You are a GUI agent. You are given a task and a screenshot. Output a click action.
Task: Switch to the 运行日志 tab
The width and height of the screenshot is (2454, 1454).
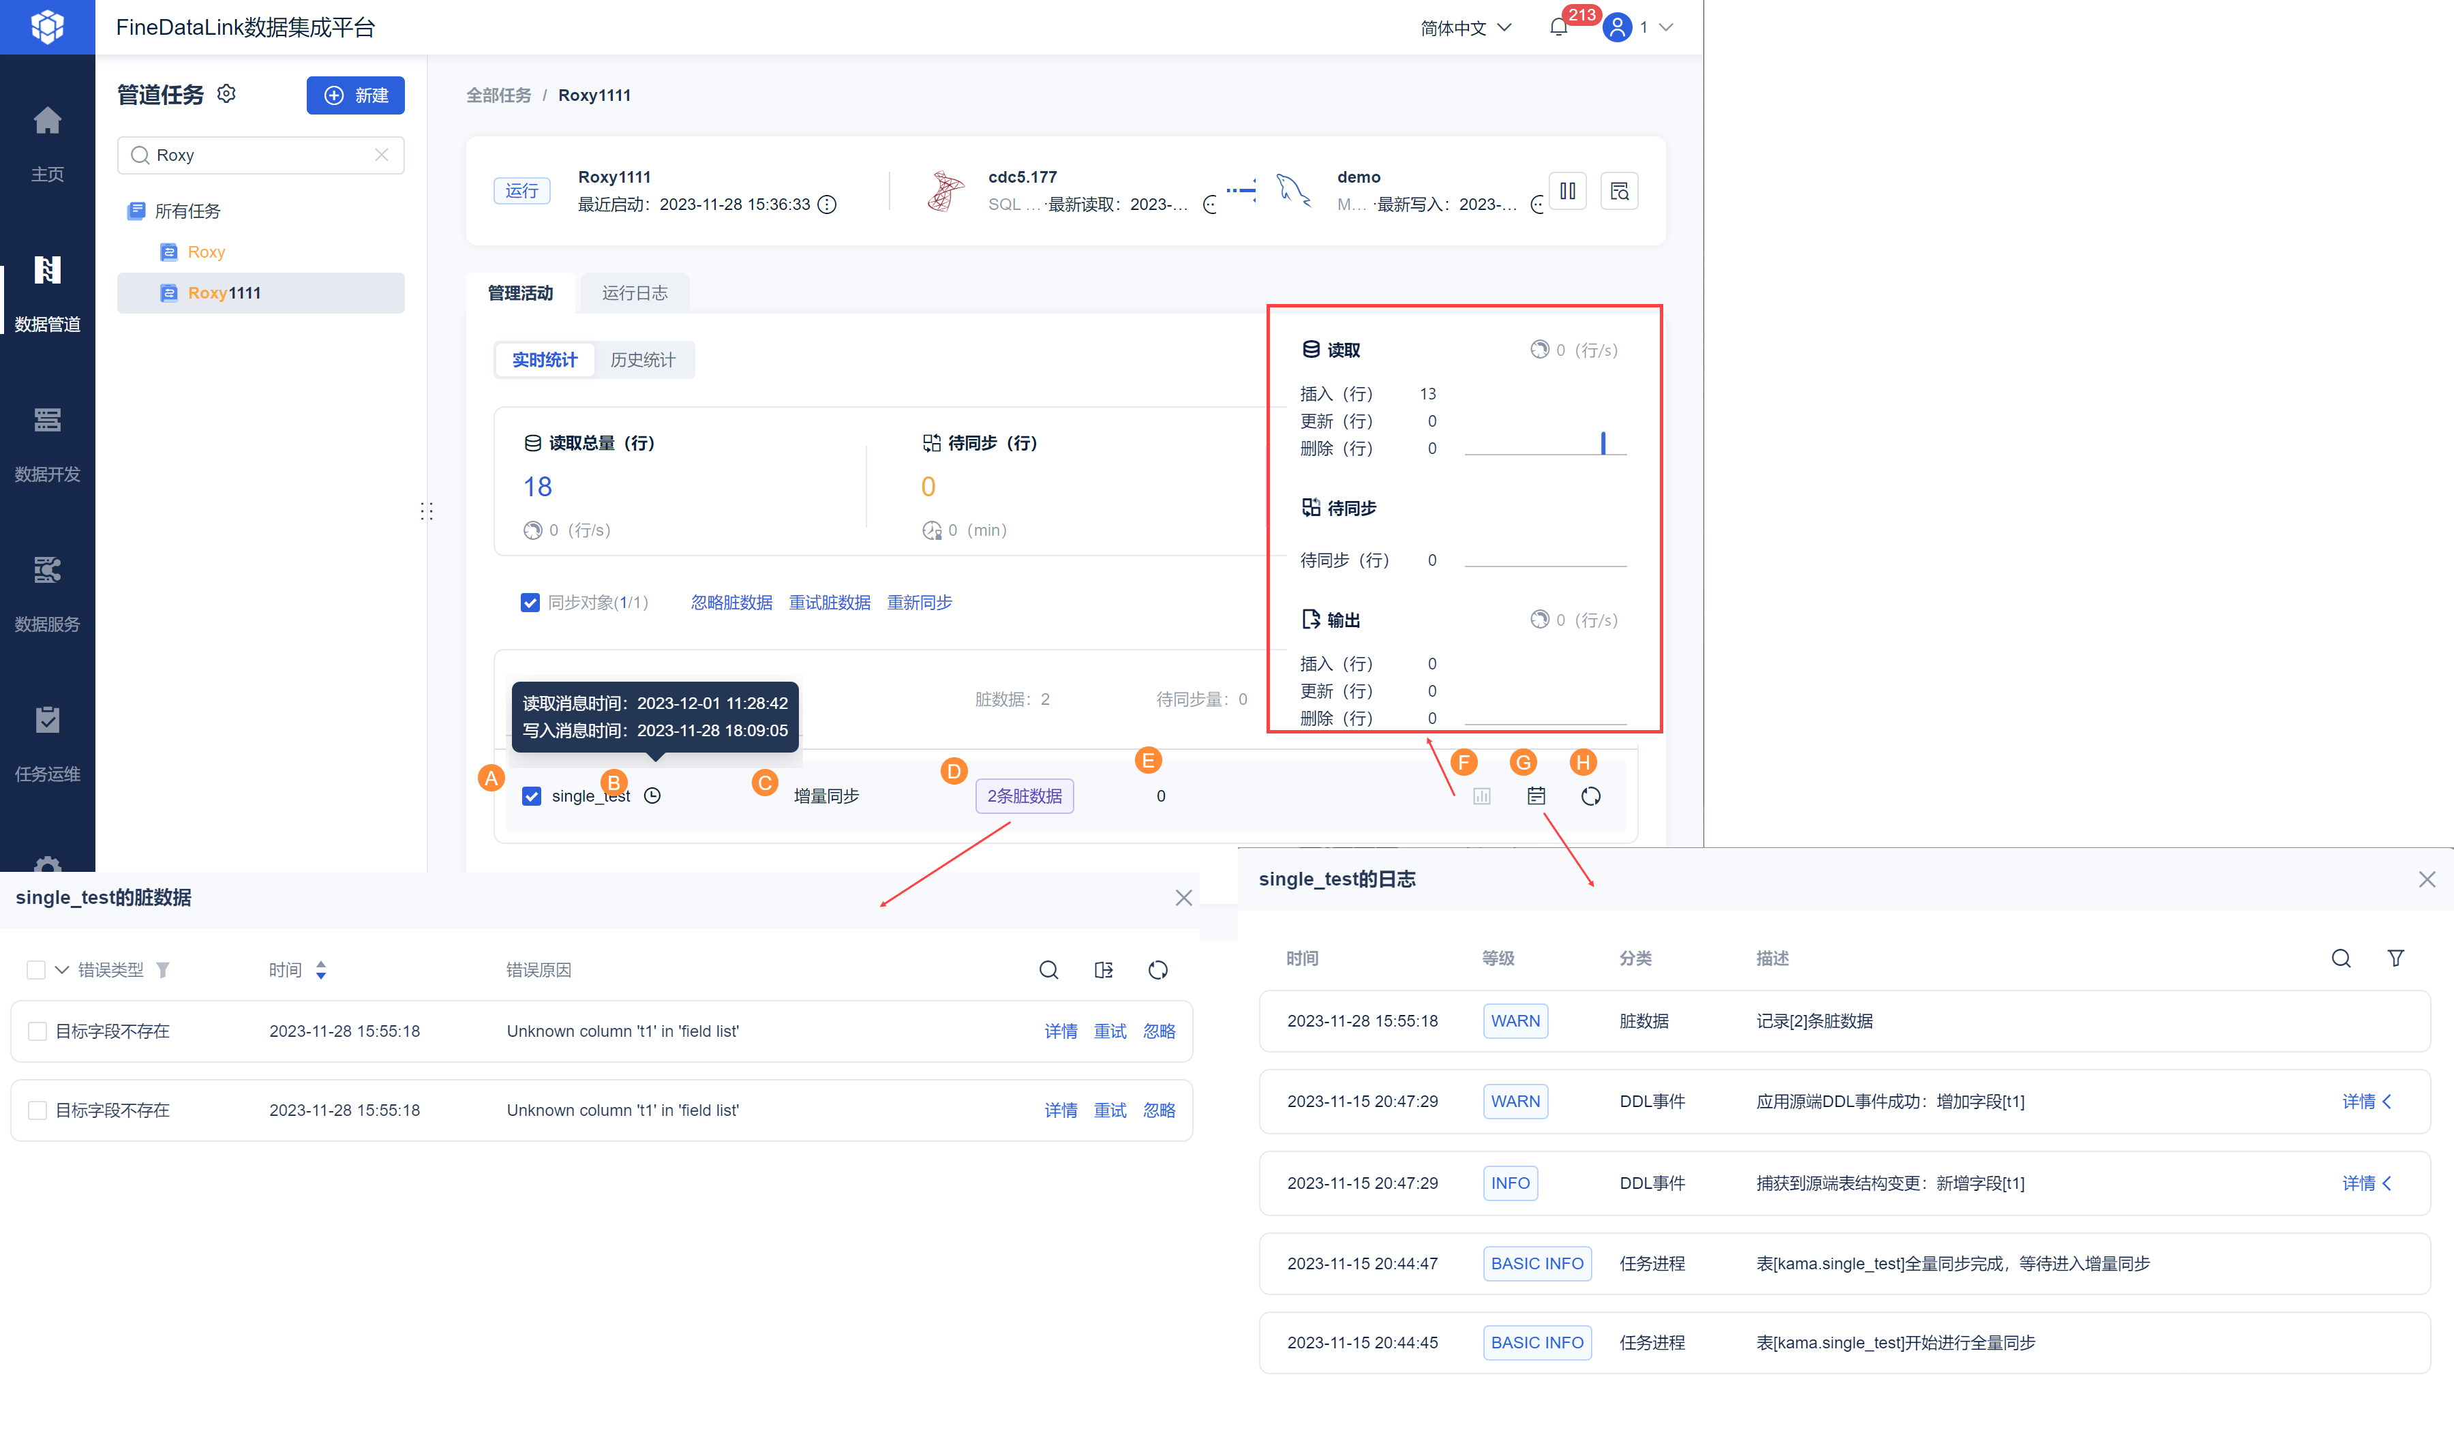[x=634, y=293]
